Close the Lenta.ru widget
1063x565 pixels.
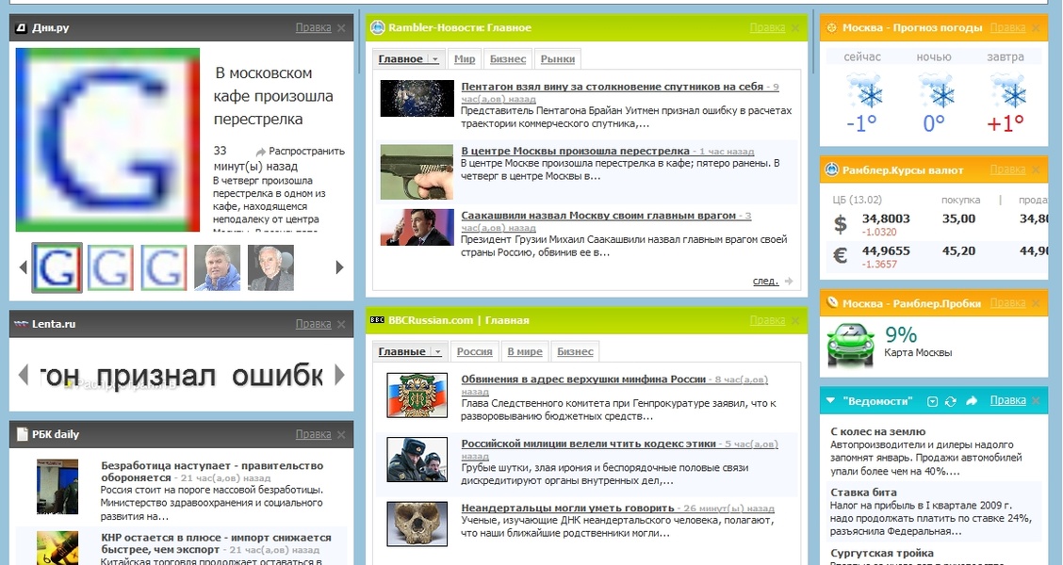point(341,324)
